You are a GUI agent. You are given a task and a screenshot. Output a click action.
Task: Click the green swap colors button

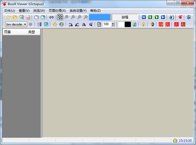134,24
